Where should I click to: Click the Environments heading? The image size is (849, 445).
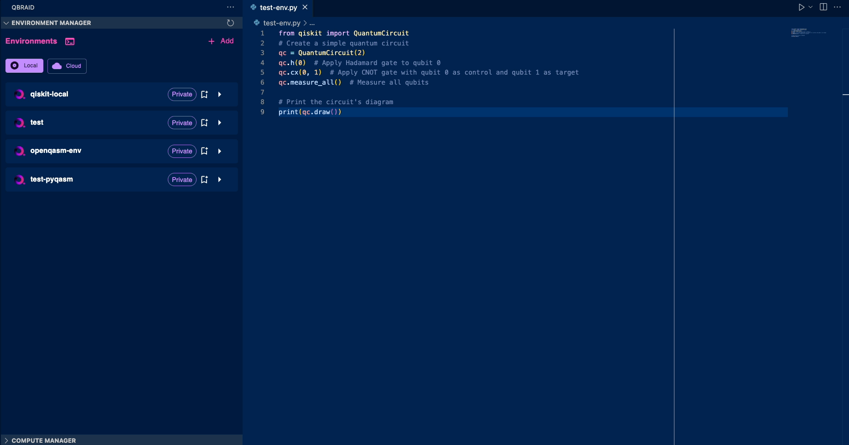31,41
